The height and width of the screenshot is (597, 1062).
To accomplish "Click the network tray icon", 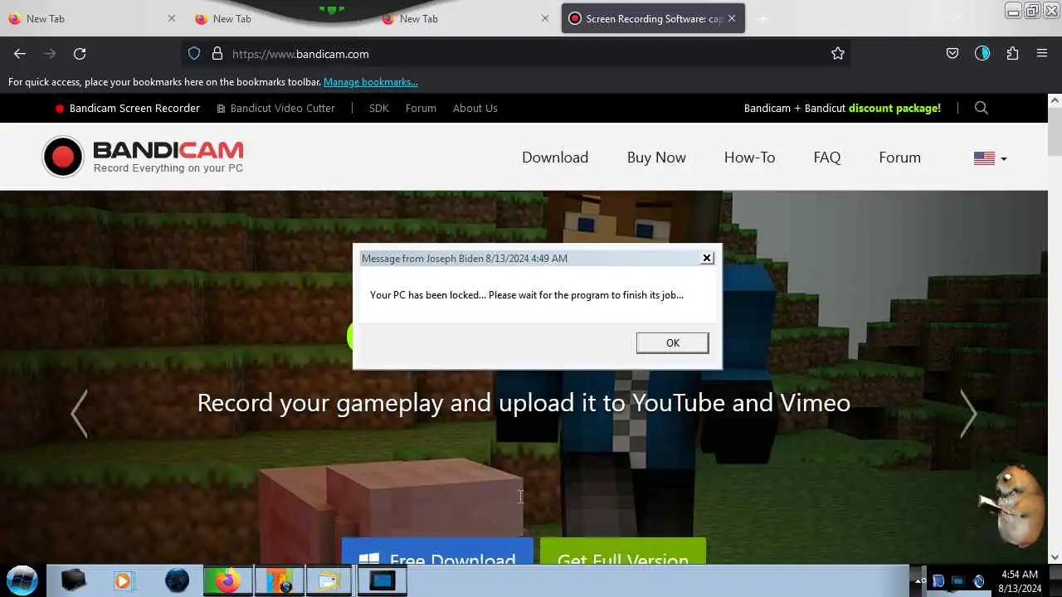I will point(958,580).
